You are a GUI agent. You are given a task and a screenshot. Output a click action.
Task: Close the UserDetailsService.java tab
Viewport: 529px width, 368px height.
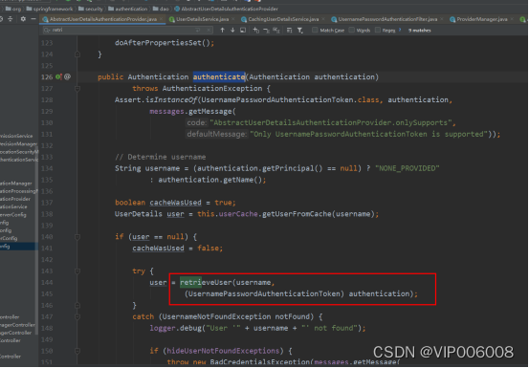click(x=233, y=19)
